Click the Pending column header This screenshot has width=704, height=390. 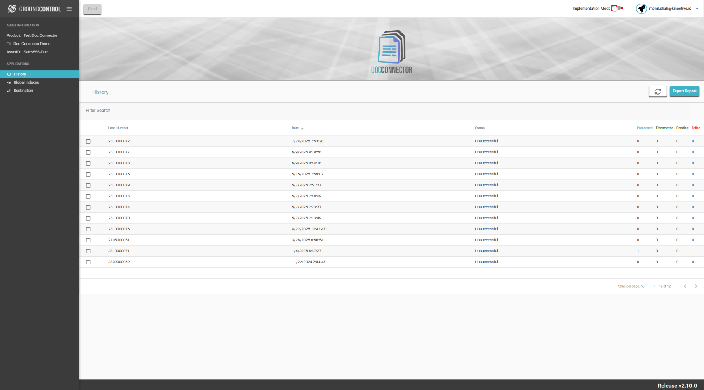click(682, 128)
